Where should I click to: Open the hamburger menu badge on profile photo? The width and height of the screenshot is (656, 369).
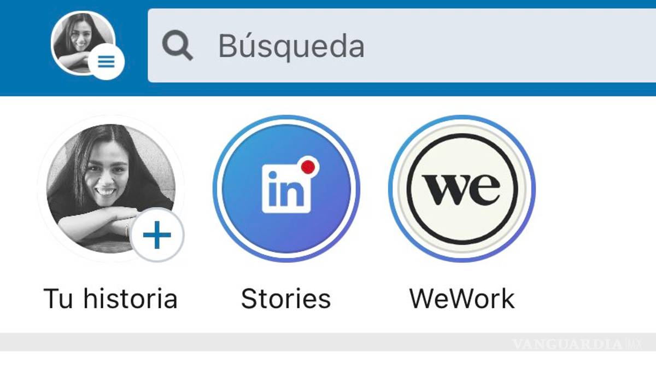point(106,62)
